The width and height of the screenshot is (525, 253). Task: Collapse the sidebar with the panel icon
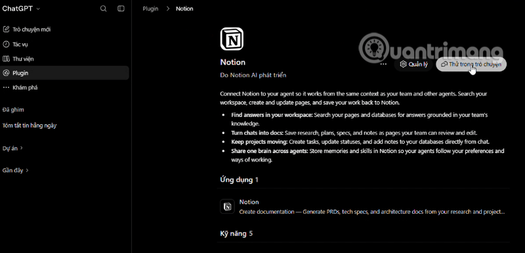[x=121, y=8]
